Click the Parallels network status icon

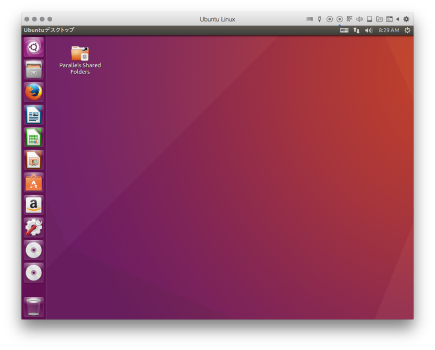coord(349,19)
